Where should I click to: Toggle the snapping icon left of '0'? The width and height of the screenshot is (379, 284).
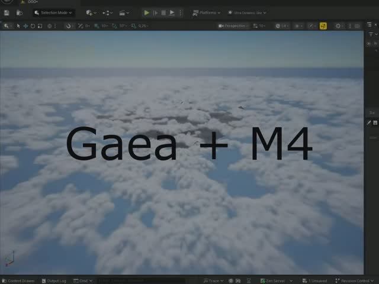click(x=81, y=26)
